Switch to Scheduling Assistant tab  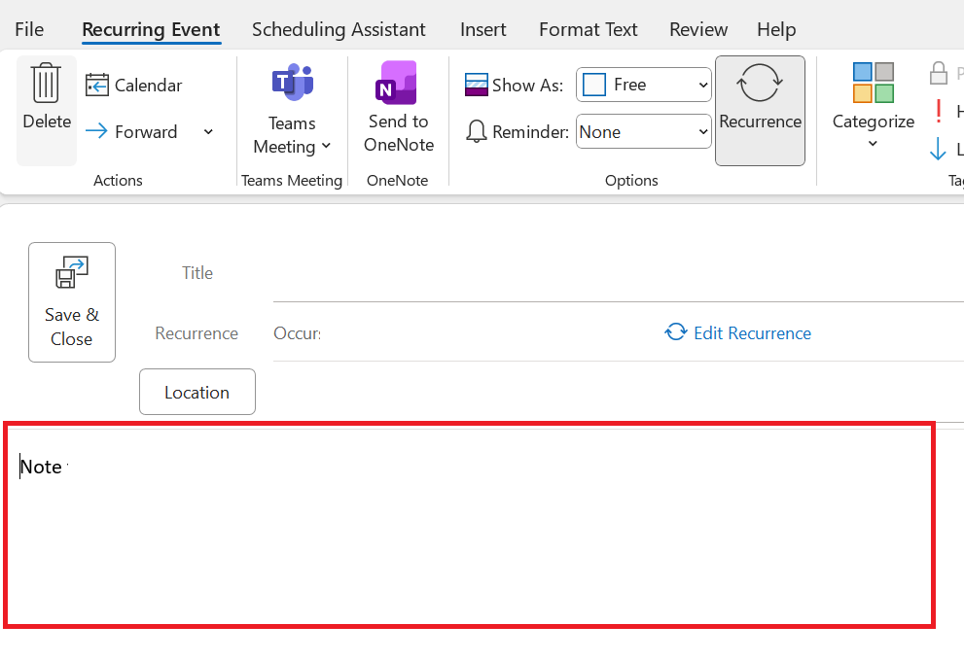(339, 29)
